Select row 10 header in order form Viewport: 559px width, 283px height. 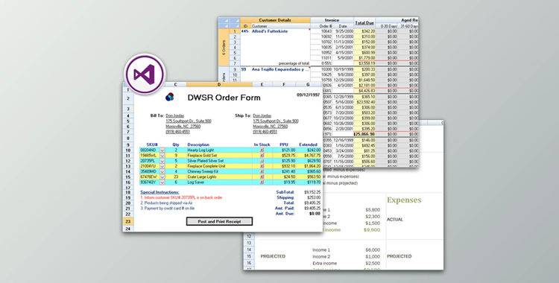(128, 150)
